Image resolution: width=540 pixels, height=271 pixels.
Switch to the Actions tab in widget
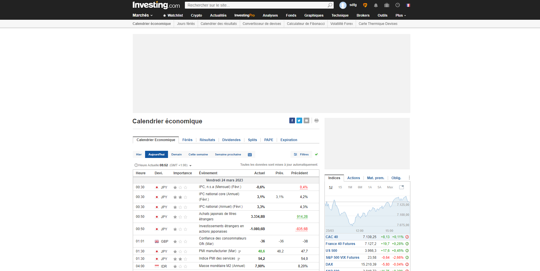pyautogui.click(x=353, y=178)
